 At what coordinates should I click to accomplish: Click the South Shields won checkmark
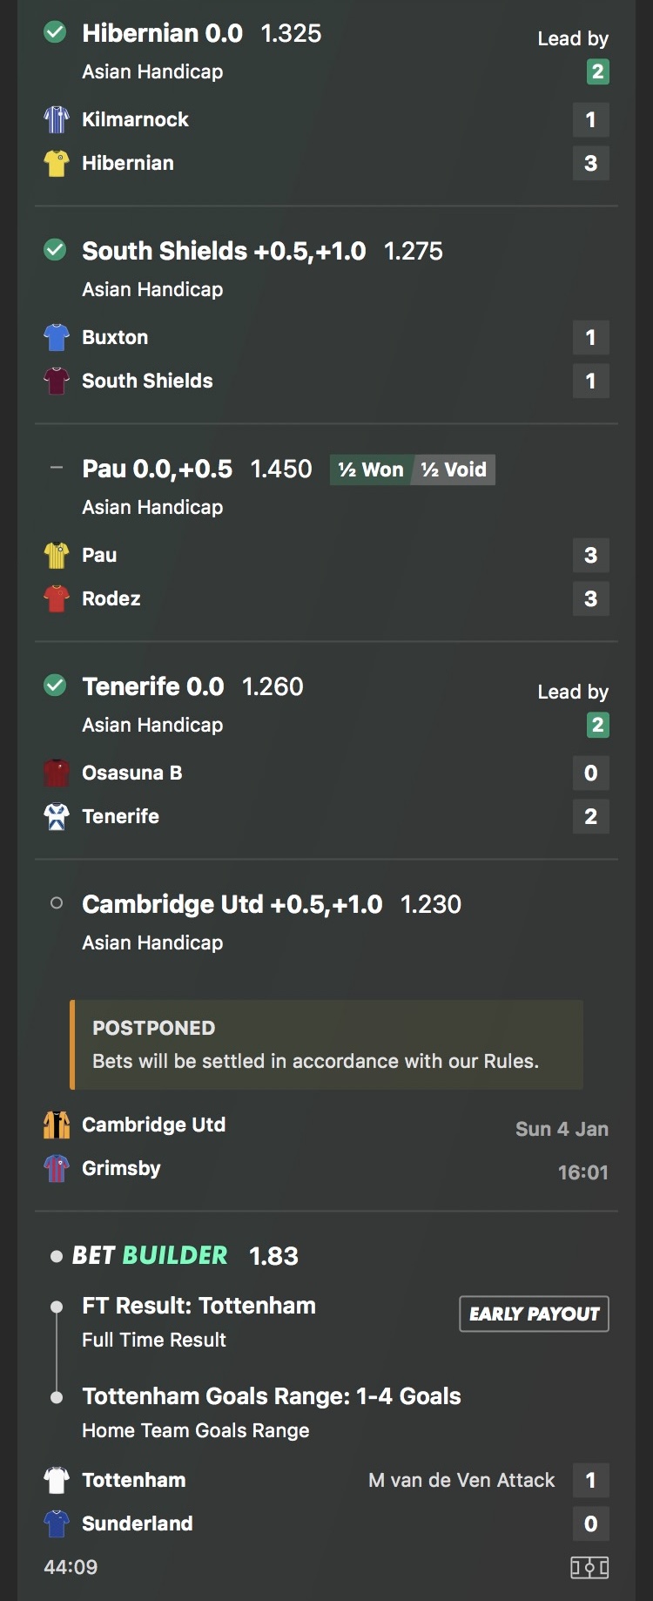tap(55, 251)
